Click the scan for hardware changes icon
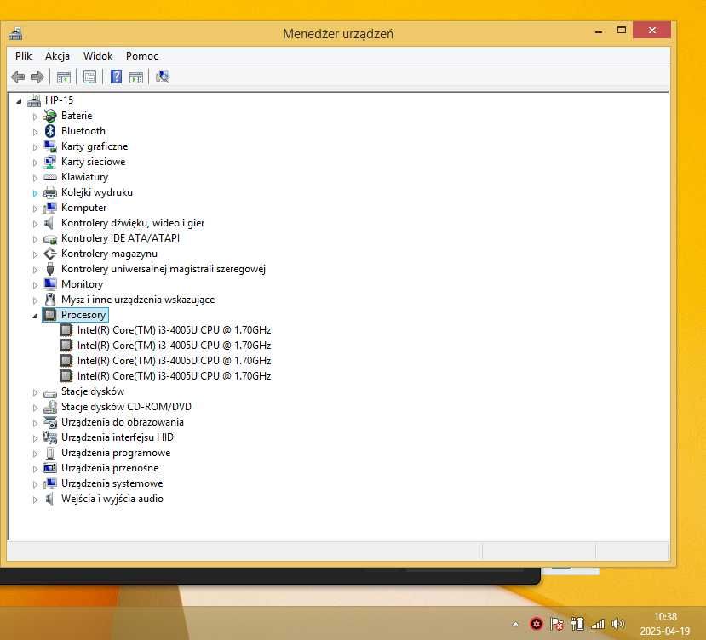 [163, 77]
